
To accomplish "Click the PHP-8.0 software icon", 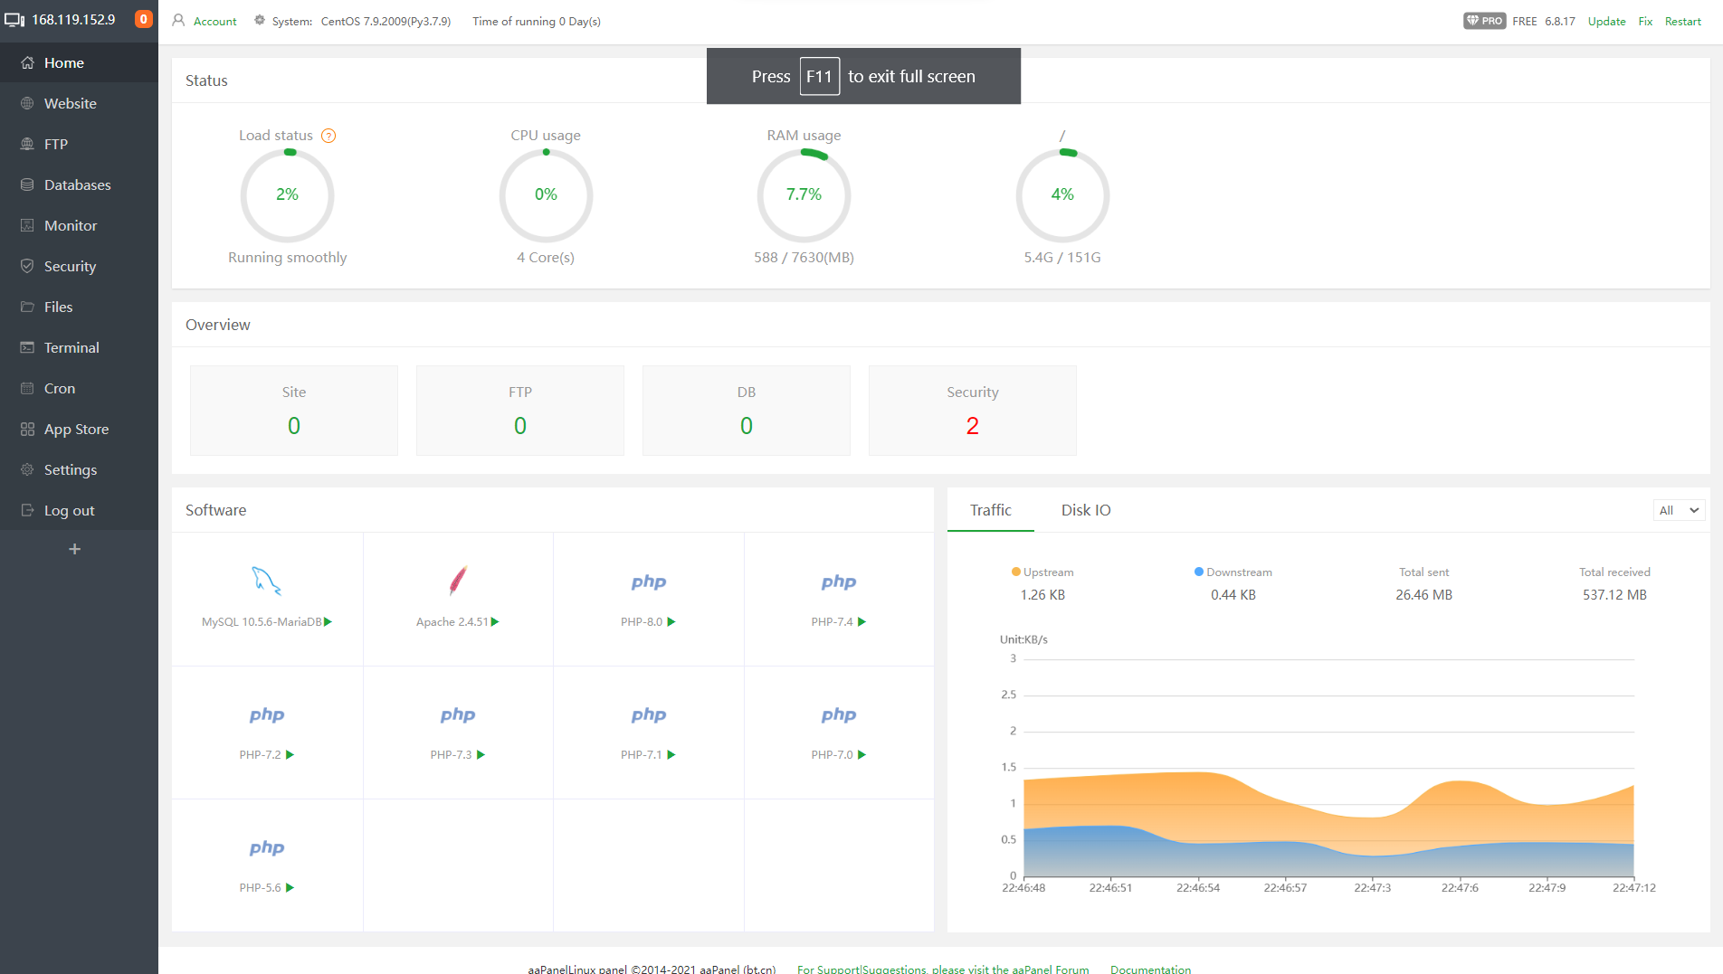I will pos(648,582).
